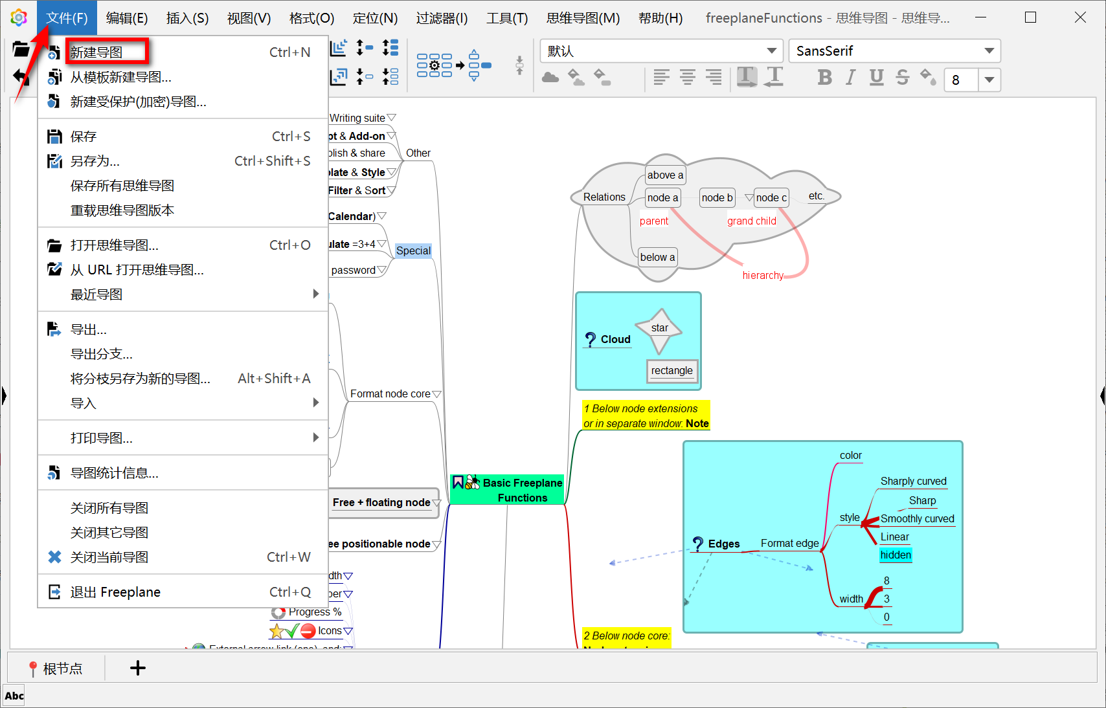Open the SansSerif font dropdown

tap(894, 51)
